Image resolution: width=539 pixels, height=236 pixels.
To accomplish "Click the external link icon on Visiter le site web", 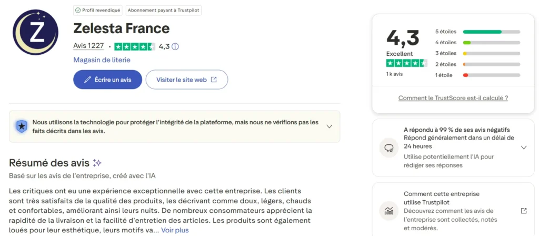I will tap(214, 80).
